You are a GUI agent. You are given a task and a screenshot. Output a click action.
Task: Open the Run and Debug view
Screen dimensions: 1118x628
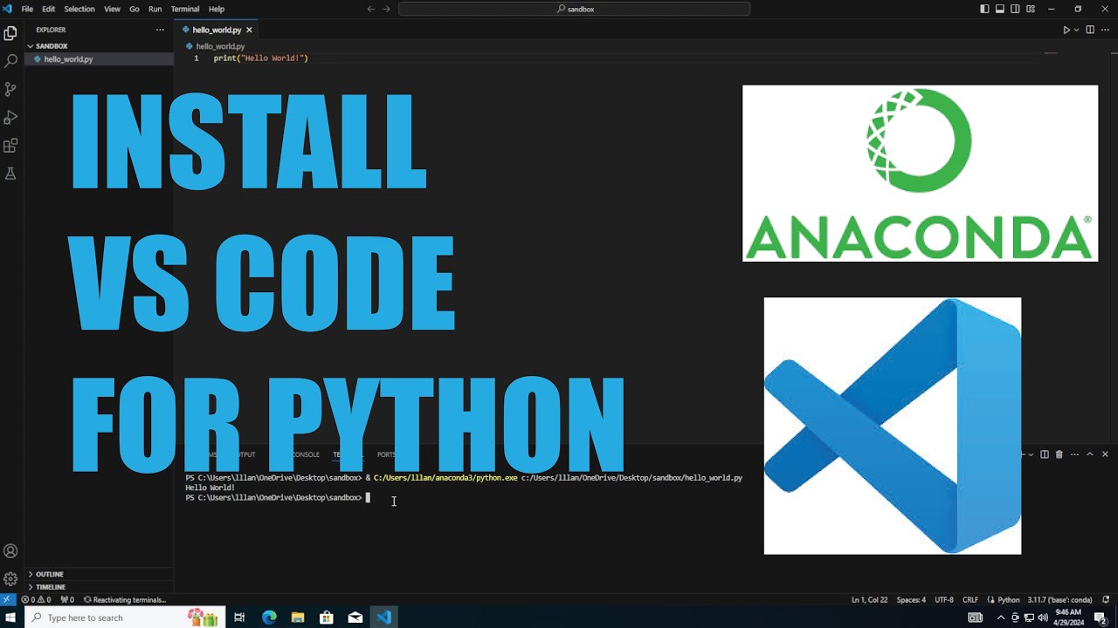tap(10, 117)
